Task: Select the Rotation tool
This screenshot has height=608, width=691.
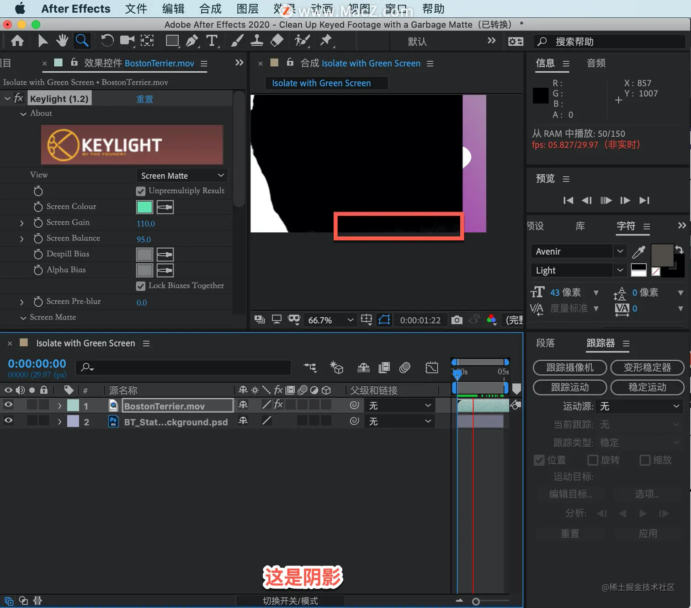Action: (107, 41)
